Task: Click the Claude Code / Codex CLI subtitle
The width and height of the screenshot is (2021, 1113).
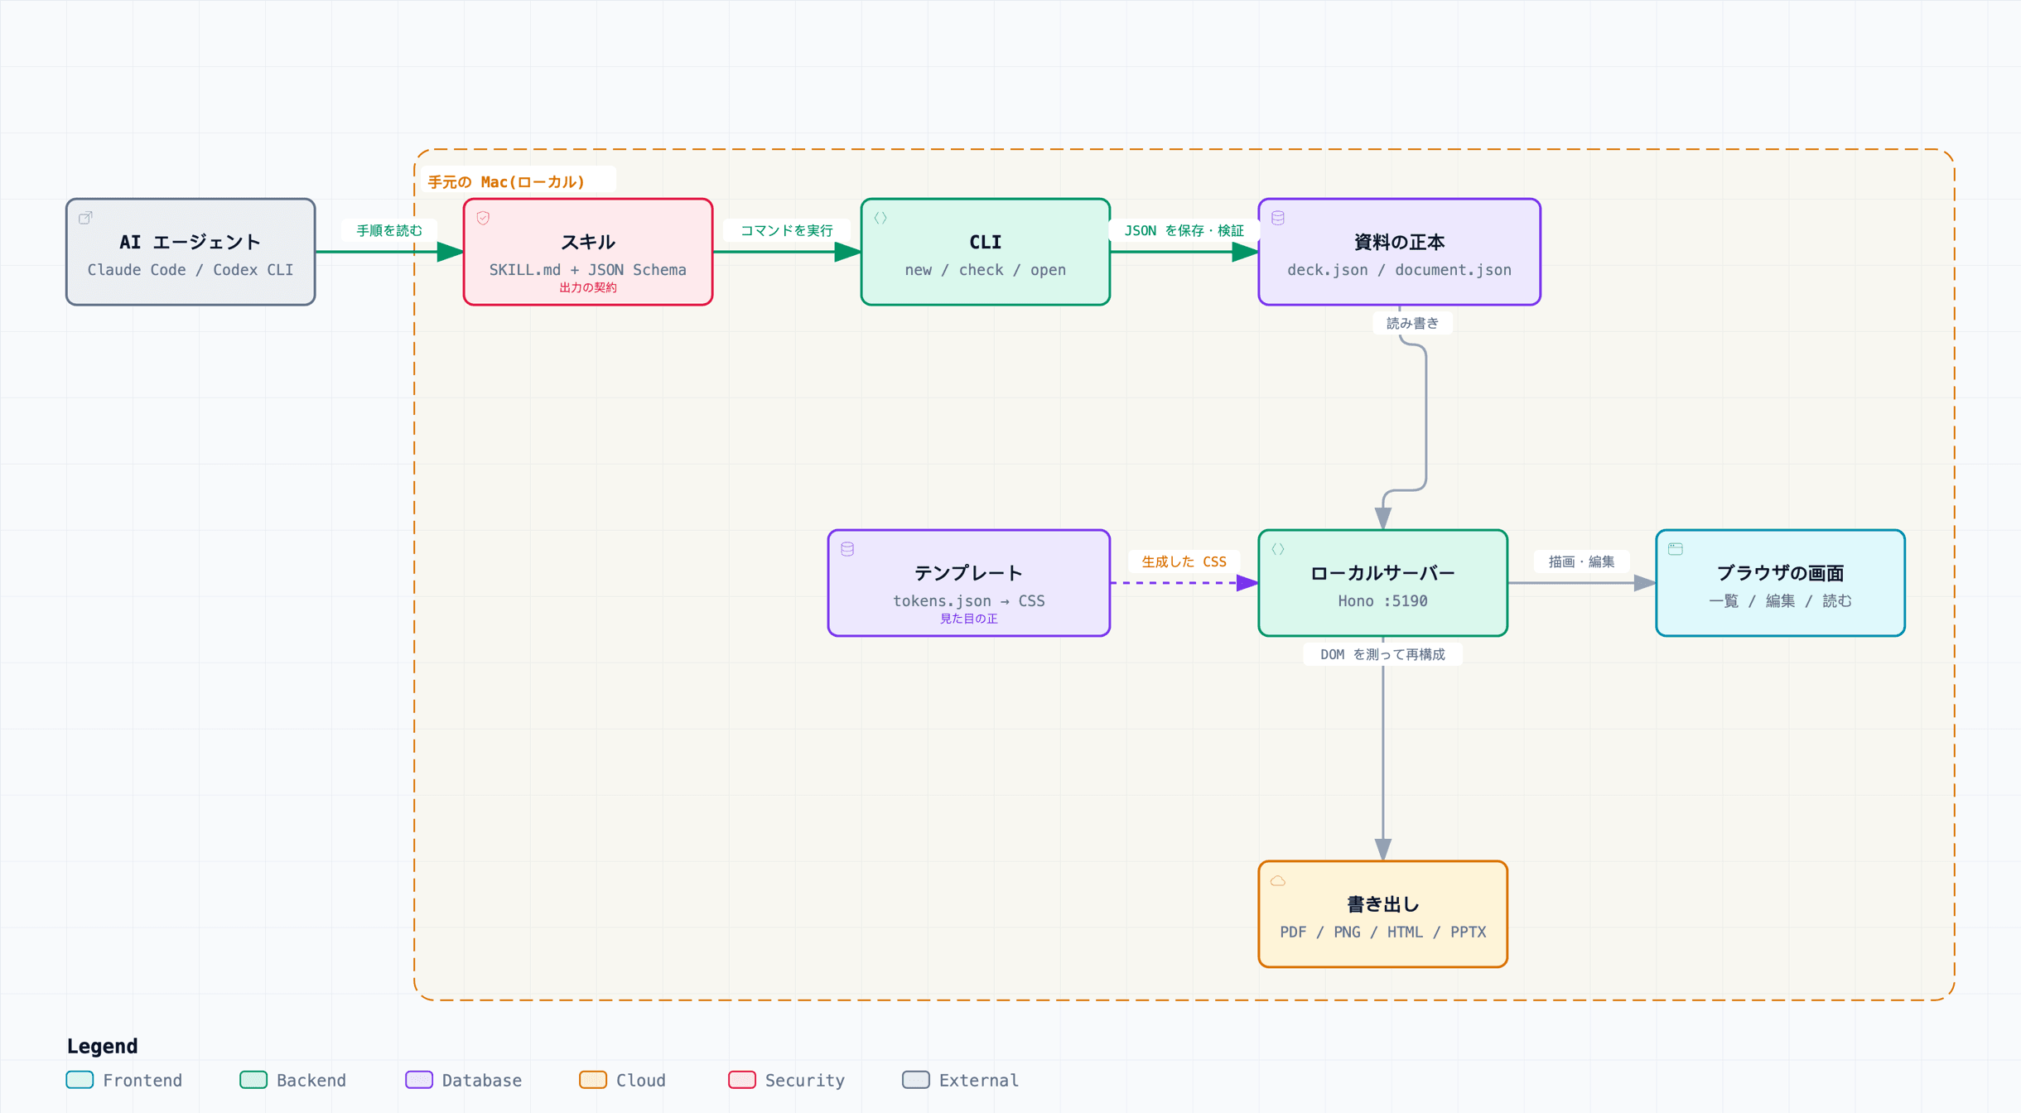Action: tap(191, 270)
